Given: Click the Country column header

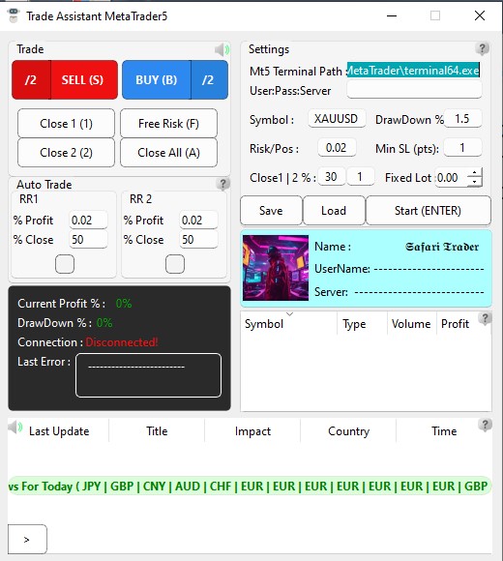Looking at the screenshot, I should 348,431.
